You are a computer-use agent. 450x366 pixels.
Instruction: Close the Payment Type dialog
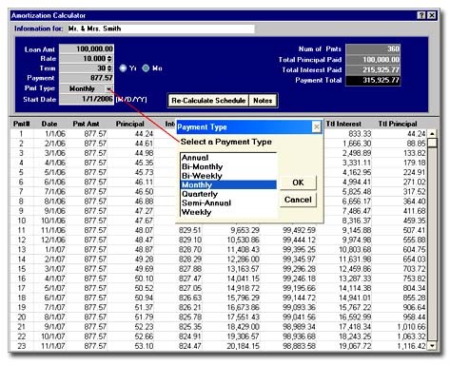tap(316, 127)
